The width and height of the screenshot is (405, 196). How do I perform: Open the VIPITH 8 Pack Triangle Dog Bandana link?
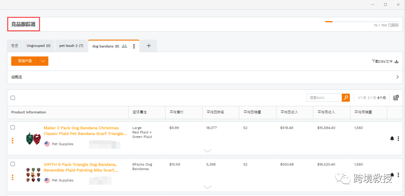tap(81, 167)
